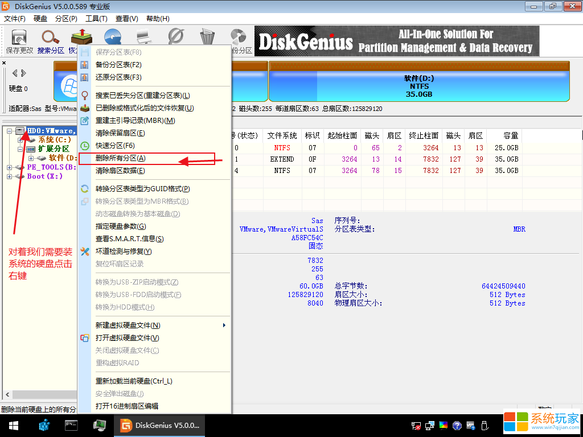583x437 pixels.
Task: Click the DiskGenius taskbar button
Action: coord(159,426)
